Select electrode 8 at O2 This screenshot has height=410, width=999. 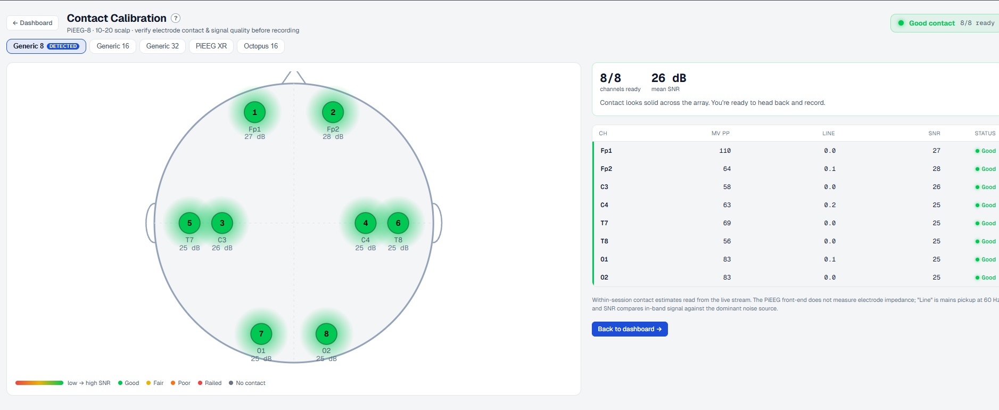(326, 334)
